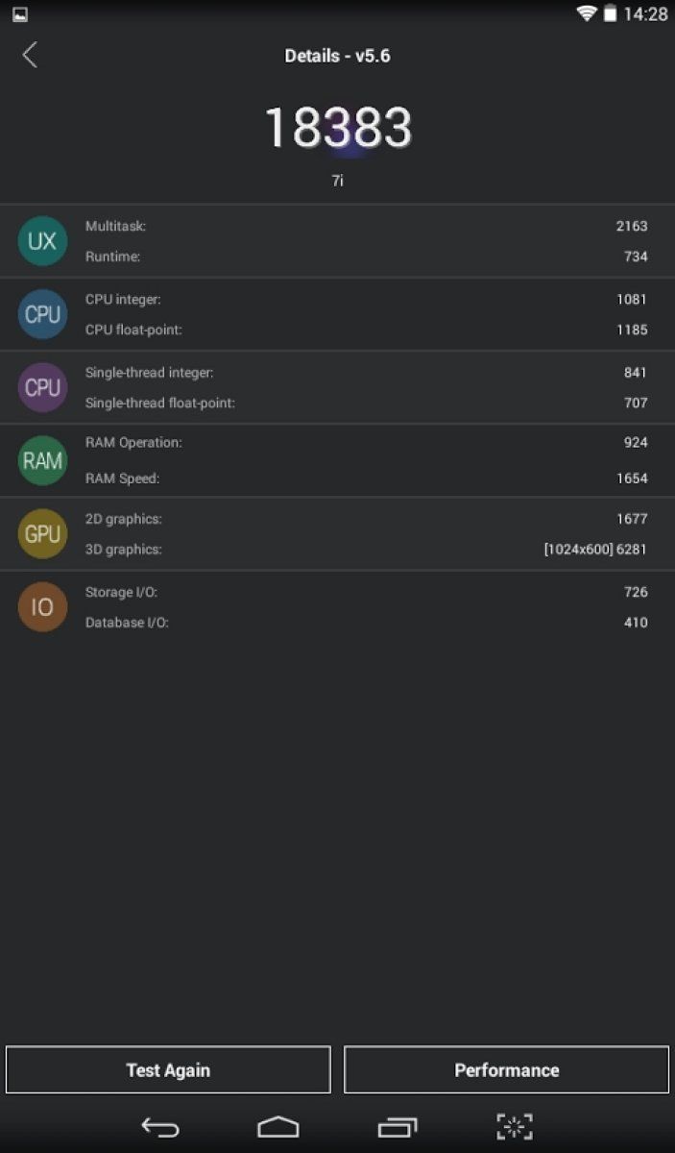Open the Wi-Fi status icon

pos(586,13)
